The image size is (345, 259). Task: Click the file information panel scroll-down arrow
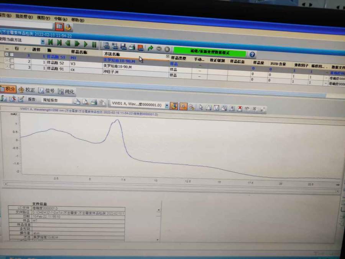pos(158,239)
